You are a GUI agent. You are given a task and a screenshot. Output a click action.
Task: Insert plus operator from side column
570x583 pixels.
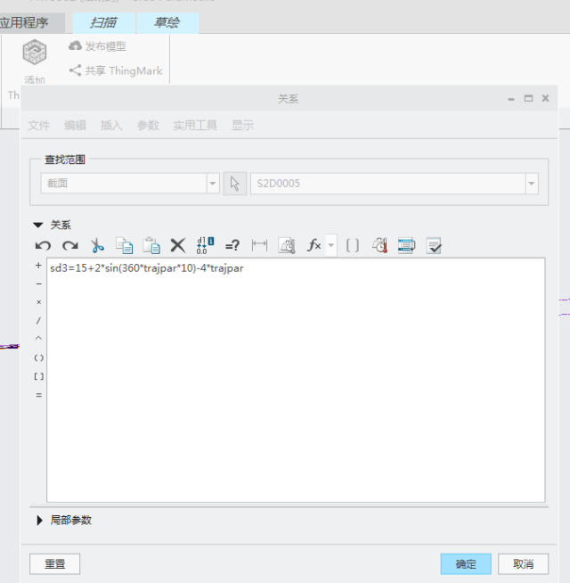pyautogui.click(x=38, y=266)
